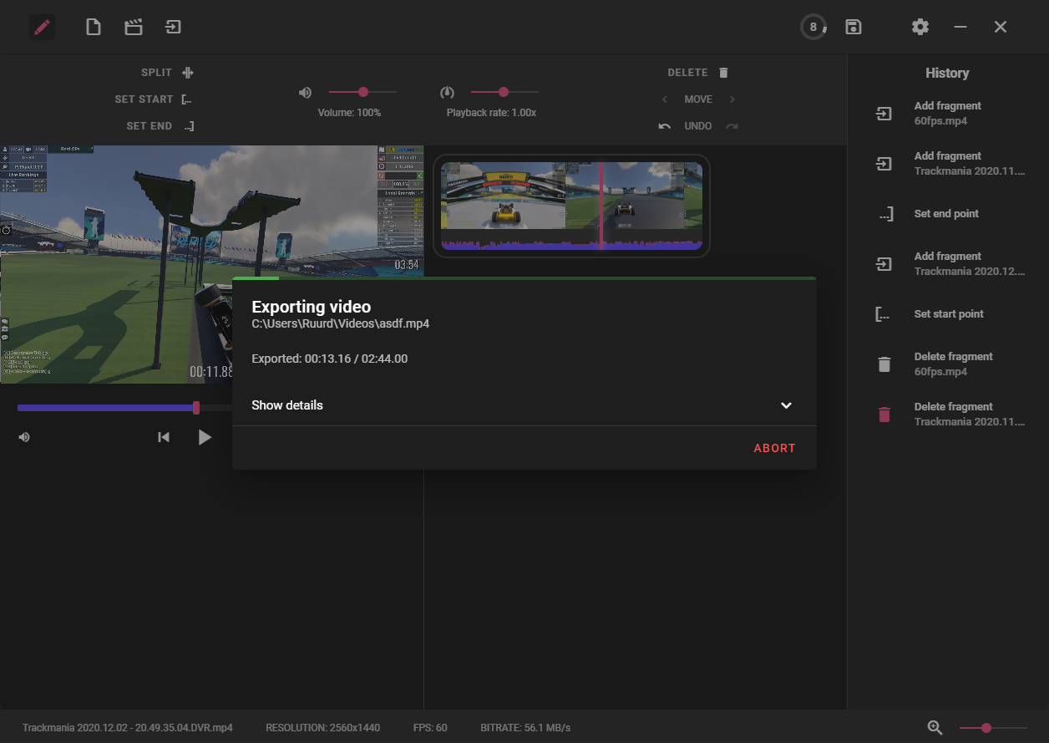Adjust the Volume slider handle
This screenshot has height=743, width=1049.
pos(363,92)
